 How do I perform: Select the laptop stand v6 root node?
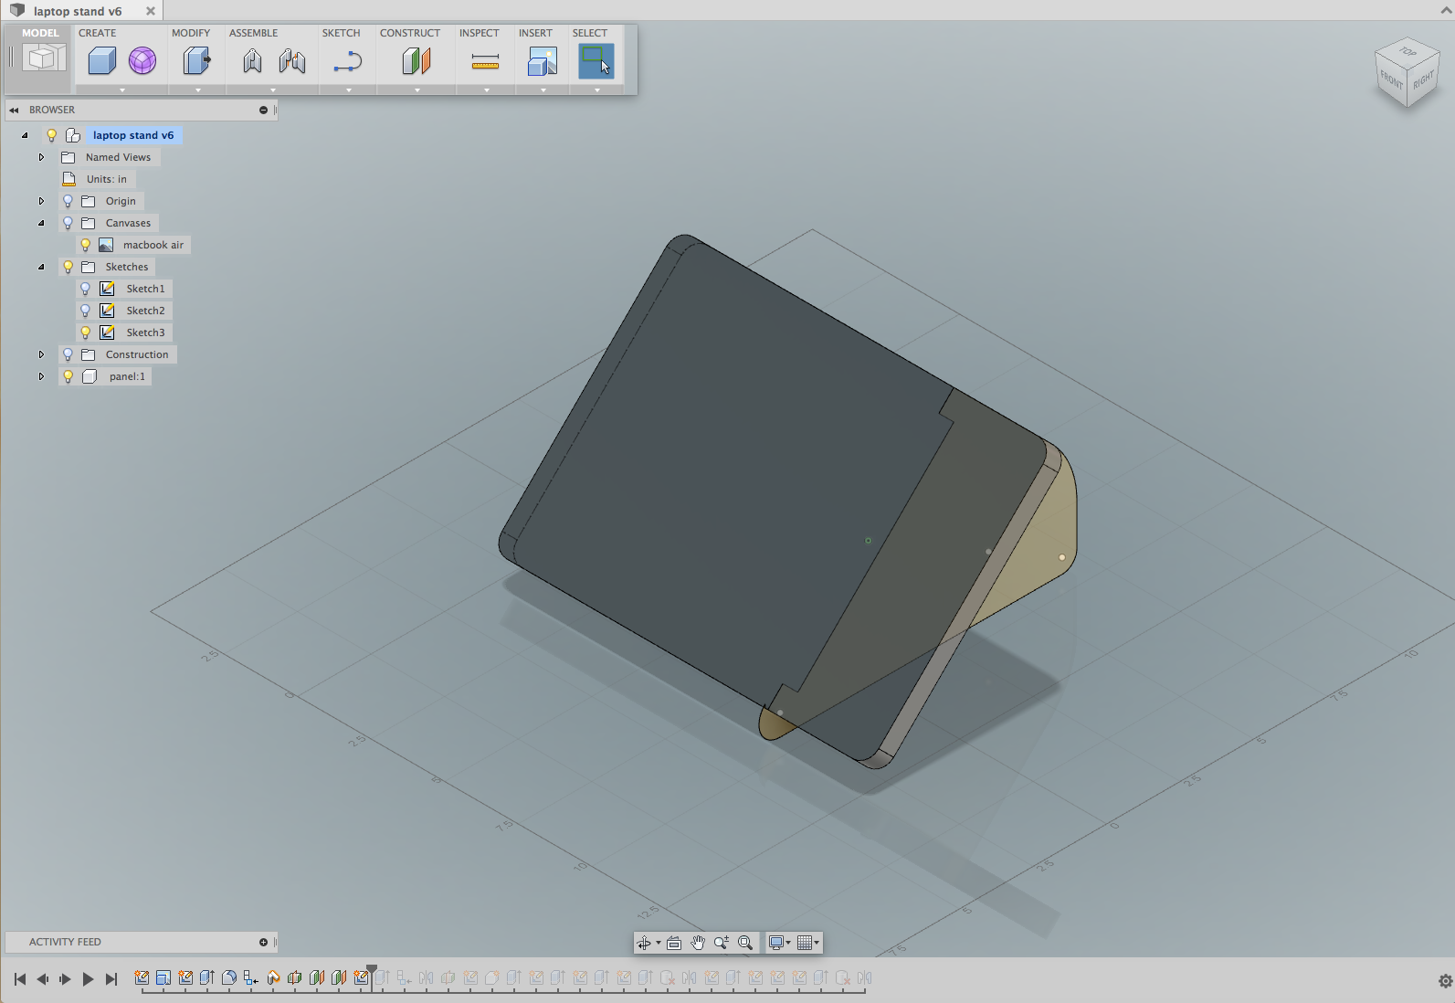[x=133, y=135]
